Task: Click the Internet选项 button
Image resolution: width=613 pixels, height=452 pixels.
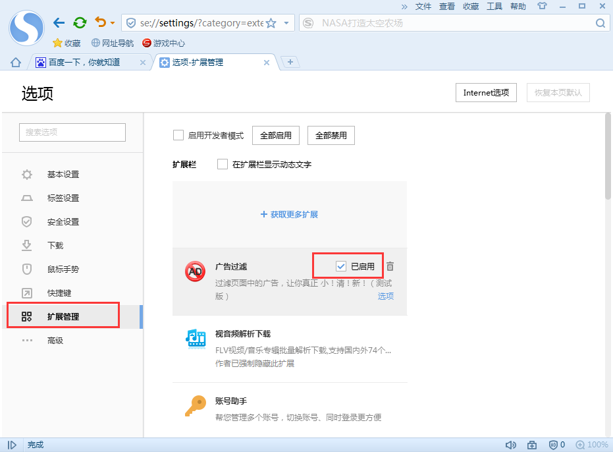Action: 486,93
